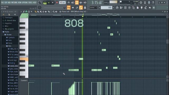The image size is (169, 95).
Task: Select the Delete tool
Action: tap(43, 12)
